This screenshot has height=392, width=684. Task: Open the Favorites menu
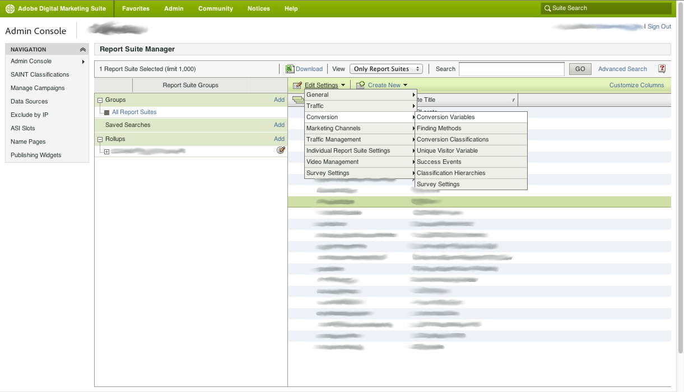pos(136,8)
